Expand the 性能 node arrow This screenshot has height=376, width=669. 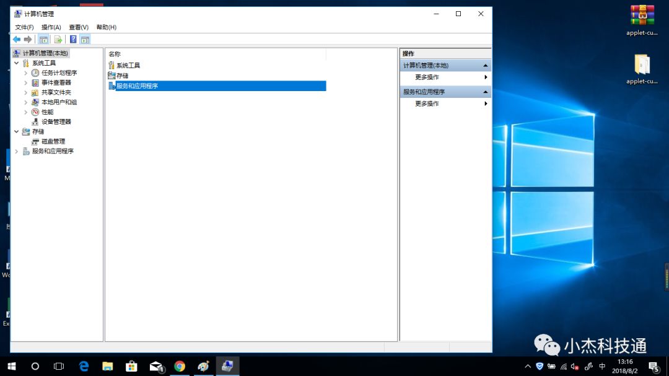pyautogui.click(x=25, y=112)
